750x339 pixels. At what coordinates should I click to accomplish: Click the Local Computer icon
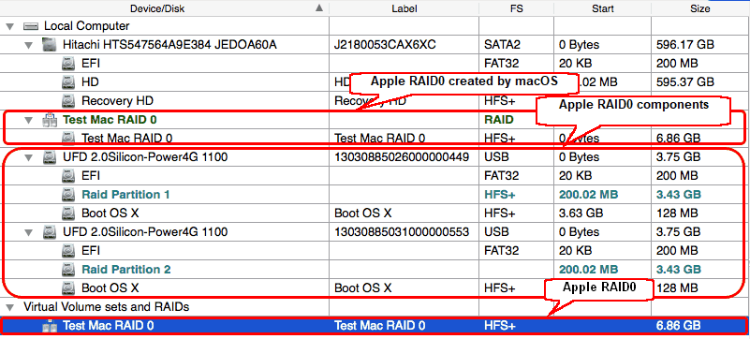pos(31,26)
